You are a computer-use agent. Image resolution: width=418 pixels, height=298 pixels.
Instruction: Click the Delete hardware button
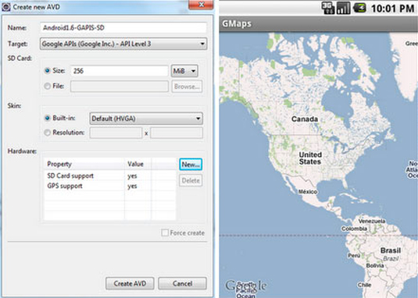[x=191, y=180]
